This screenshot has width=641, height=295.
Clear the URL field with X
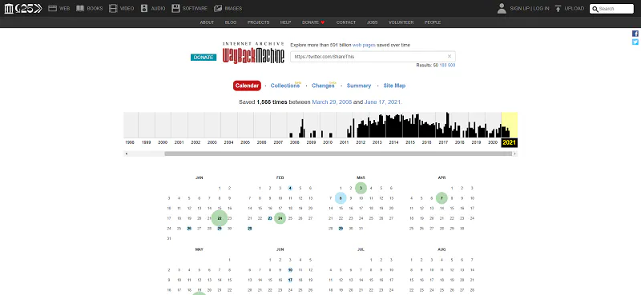[x=450, y=56]
